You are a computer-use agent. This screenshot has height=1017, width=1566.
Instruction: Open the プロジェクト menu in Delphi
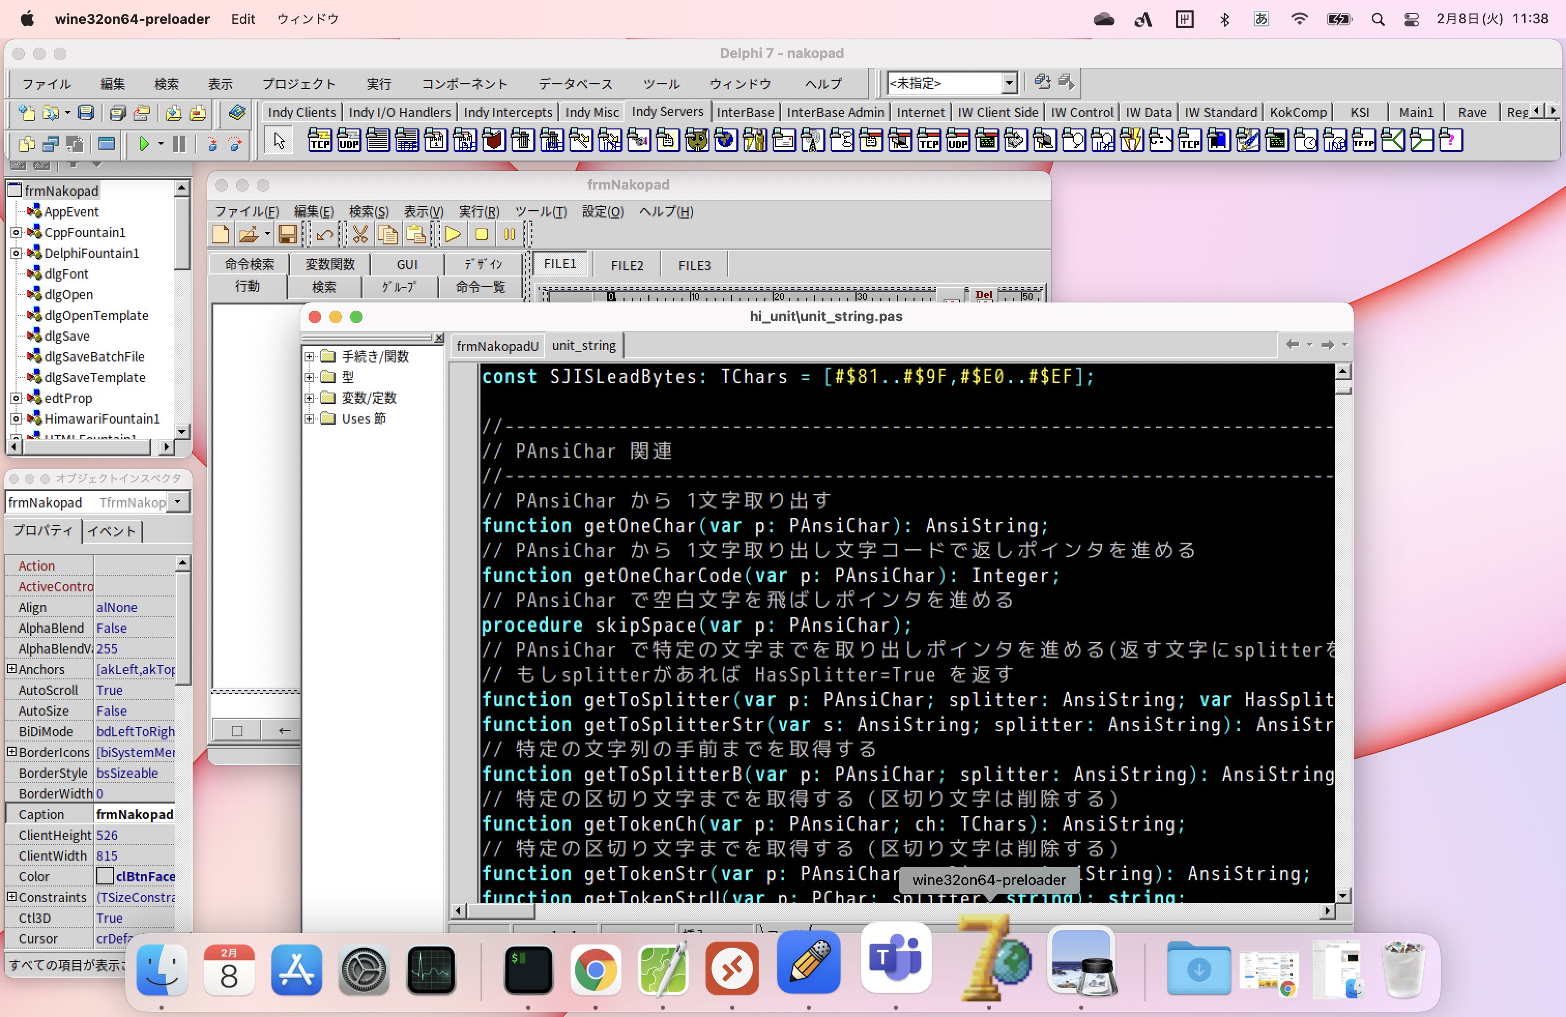pos(299,83)
